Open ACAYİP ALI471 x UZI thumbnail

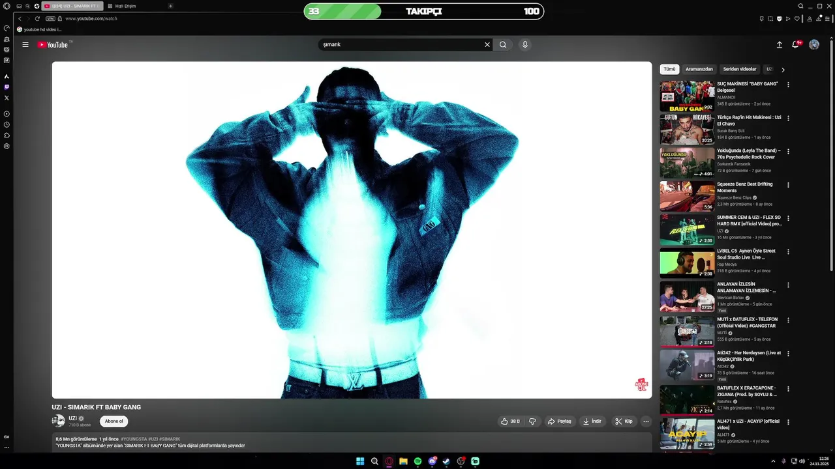click(x=687, y=434)
